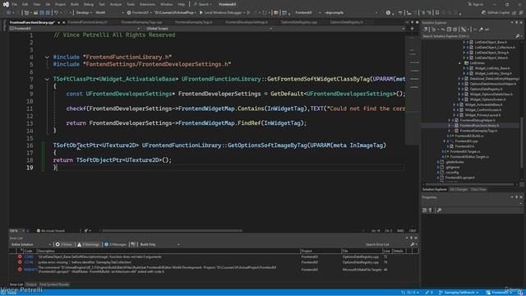526x296 pixels.
Task: Click Categorized view icon in Properties panel
Action: 425,210
